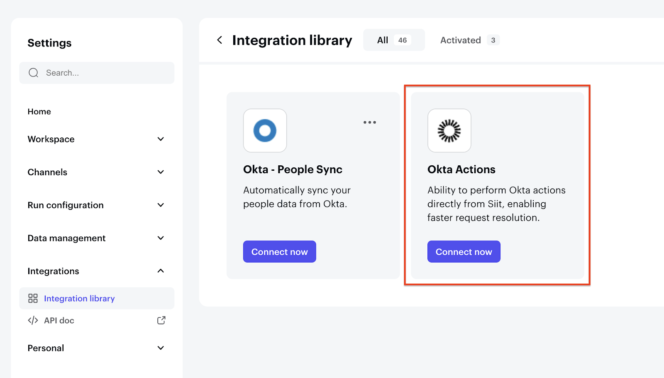Click the Integration library page heading

(292, 40)
